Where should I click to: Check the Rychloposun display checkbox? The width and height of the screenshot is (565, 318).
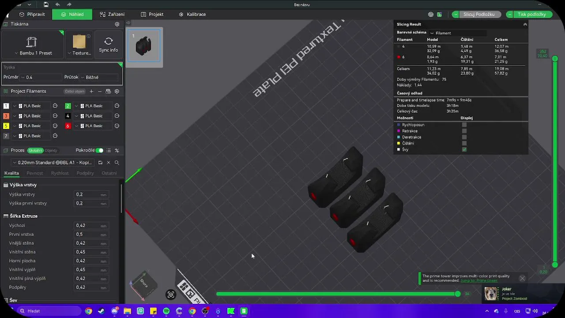pyautogui.click(x=464, y=125)
